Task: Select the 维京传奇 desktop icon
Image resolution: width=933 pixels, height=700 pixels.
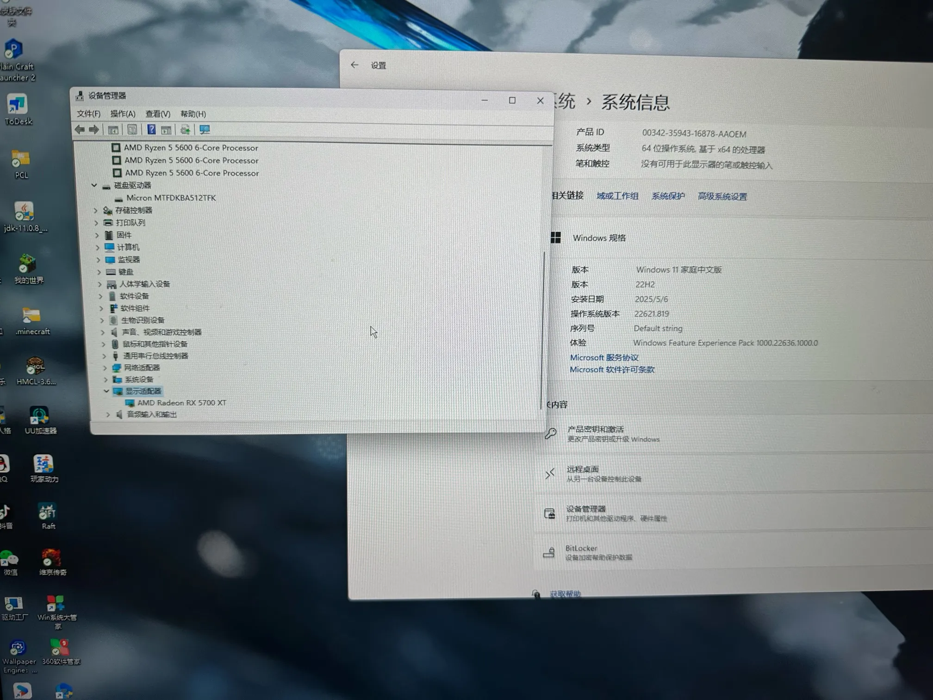Action: coord(52,562)
